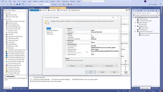163x92 pixels.
Task: Collapse the SQL Statement property group
Action: point(66,44)
